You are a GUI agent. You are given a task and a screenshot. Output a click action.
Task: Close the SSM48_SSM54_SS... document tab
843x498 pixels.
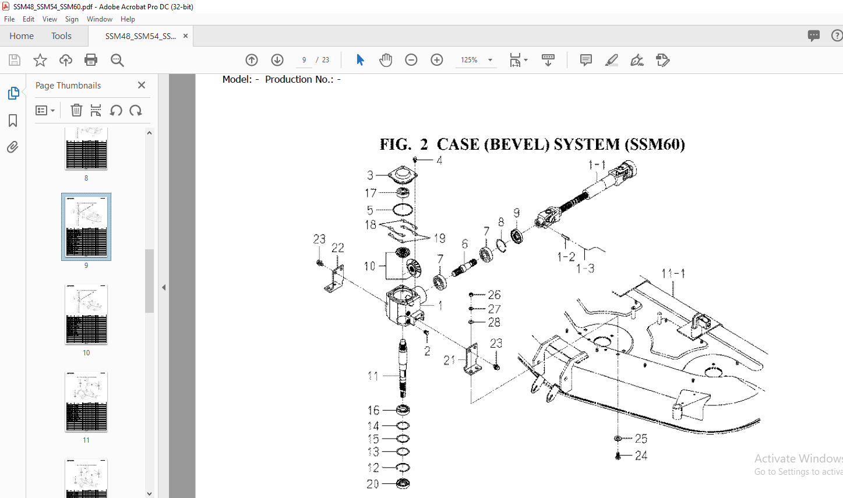(185, 36)
